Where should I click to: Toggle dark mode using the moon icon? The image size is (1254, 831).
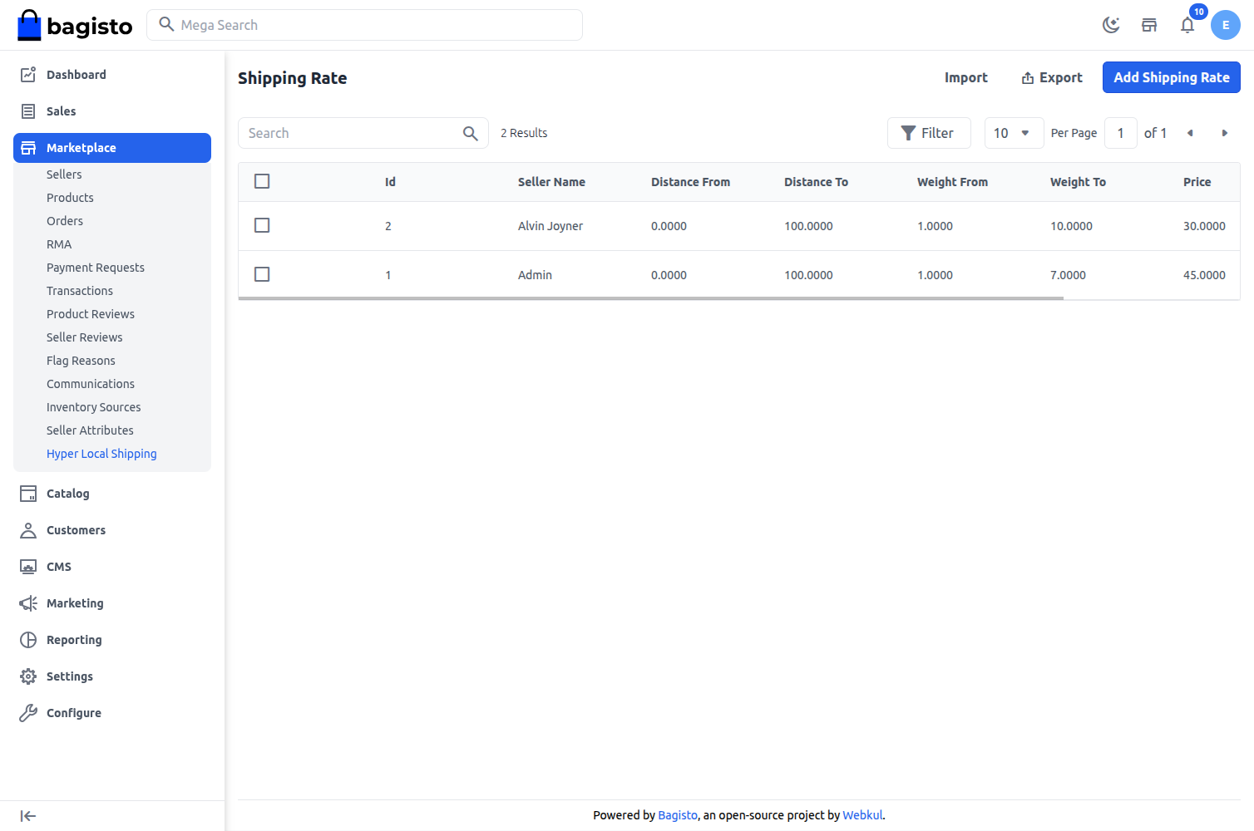[x=1111, y=25]
